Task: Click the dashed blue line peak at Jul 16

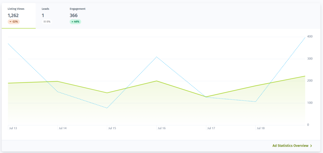Action: 157,57
